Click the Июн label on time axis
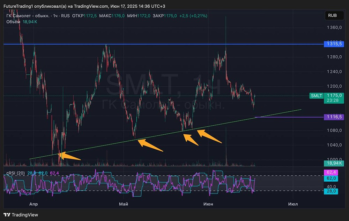Image resolution: width=349 pixels, height=221 pixels. (x=208, y=204)
